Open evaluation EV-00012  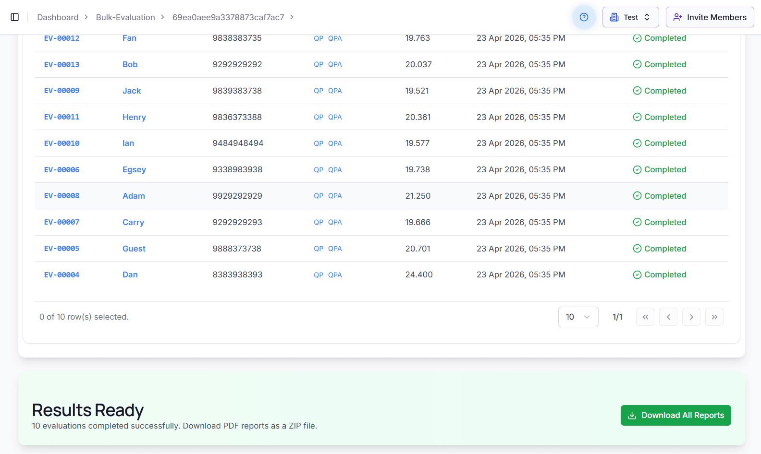[61, 38]
